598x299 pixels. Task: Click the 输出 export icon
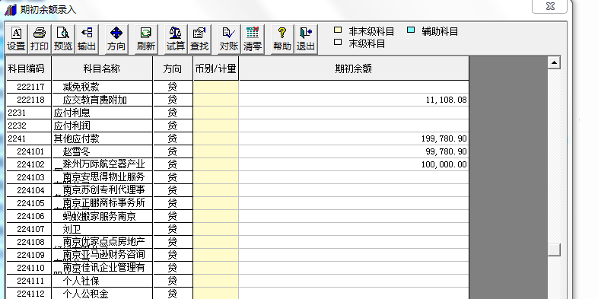pyautogui.click(x=87, y=40)
